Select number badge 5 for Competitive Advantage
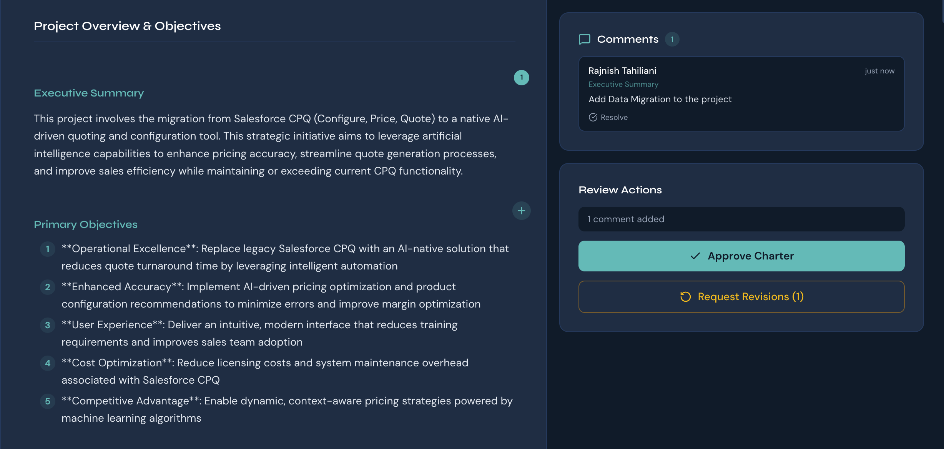Image resolution: width=944 pixels, height=449 pixels. (x=48, y=401)
